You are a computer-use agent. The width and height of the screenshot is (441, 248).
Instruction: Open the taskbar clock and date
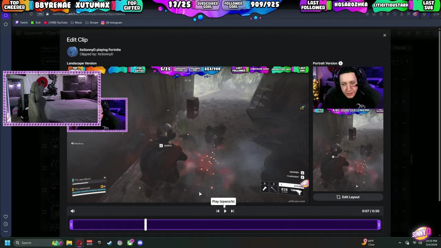pyautogui.click(x=431, y=243)
